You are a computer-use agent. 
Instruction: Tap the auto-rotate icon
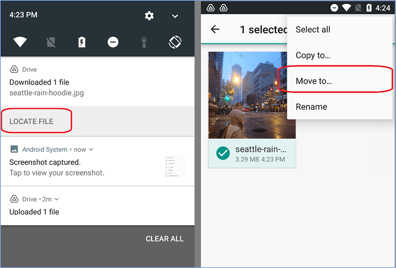point(175,42)
